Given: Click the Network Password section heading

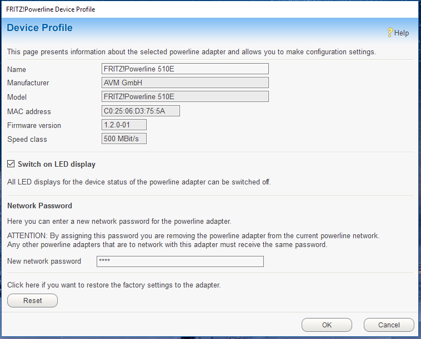Looking at the screenshot, I should (39, 206).
